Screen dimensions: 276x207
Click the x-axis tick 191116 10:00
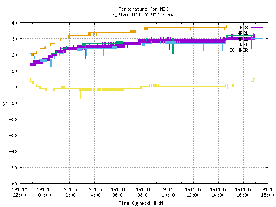click(169, 192)
